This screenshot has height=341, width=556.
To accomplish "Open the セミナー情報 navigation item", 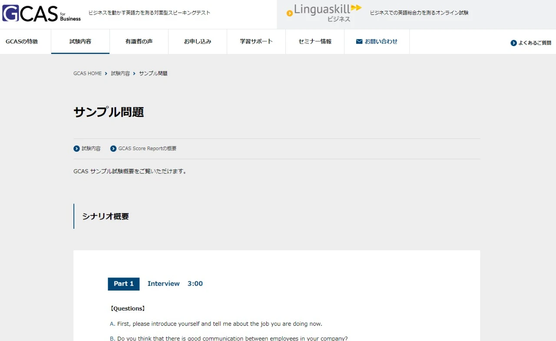I will [314, 41].
